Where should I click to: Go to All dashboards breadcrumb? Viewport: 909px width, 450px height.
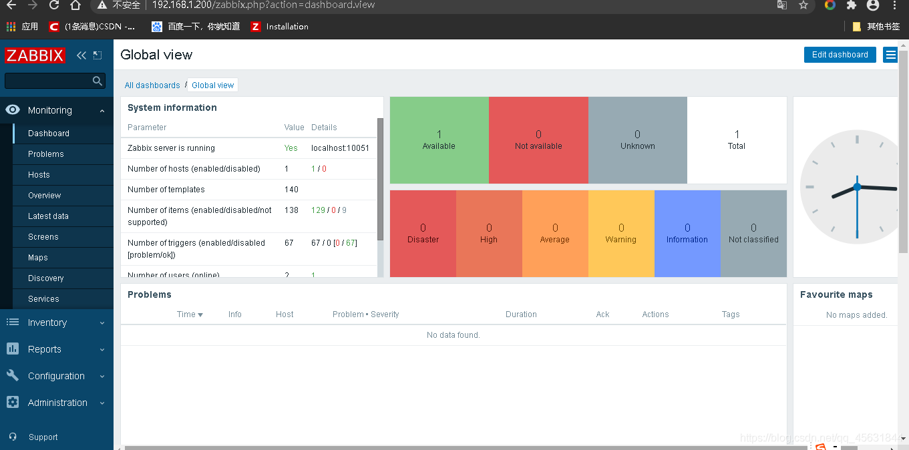coord(152,85)
